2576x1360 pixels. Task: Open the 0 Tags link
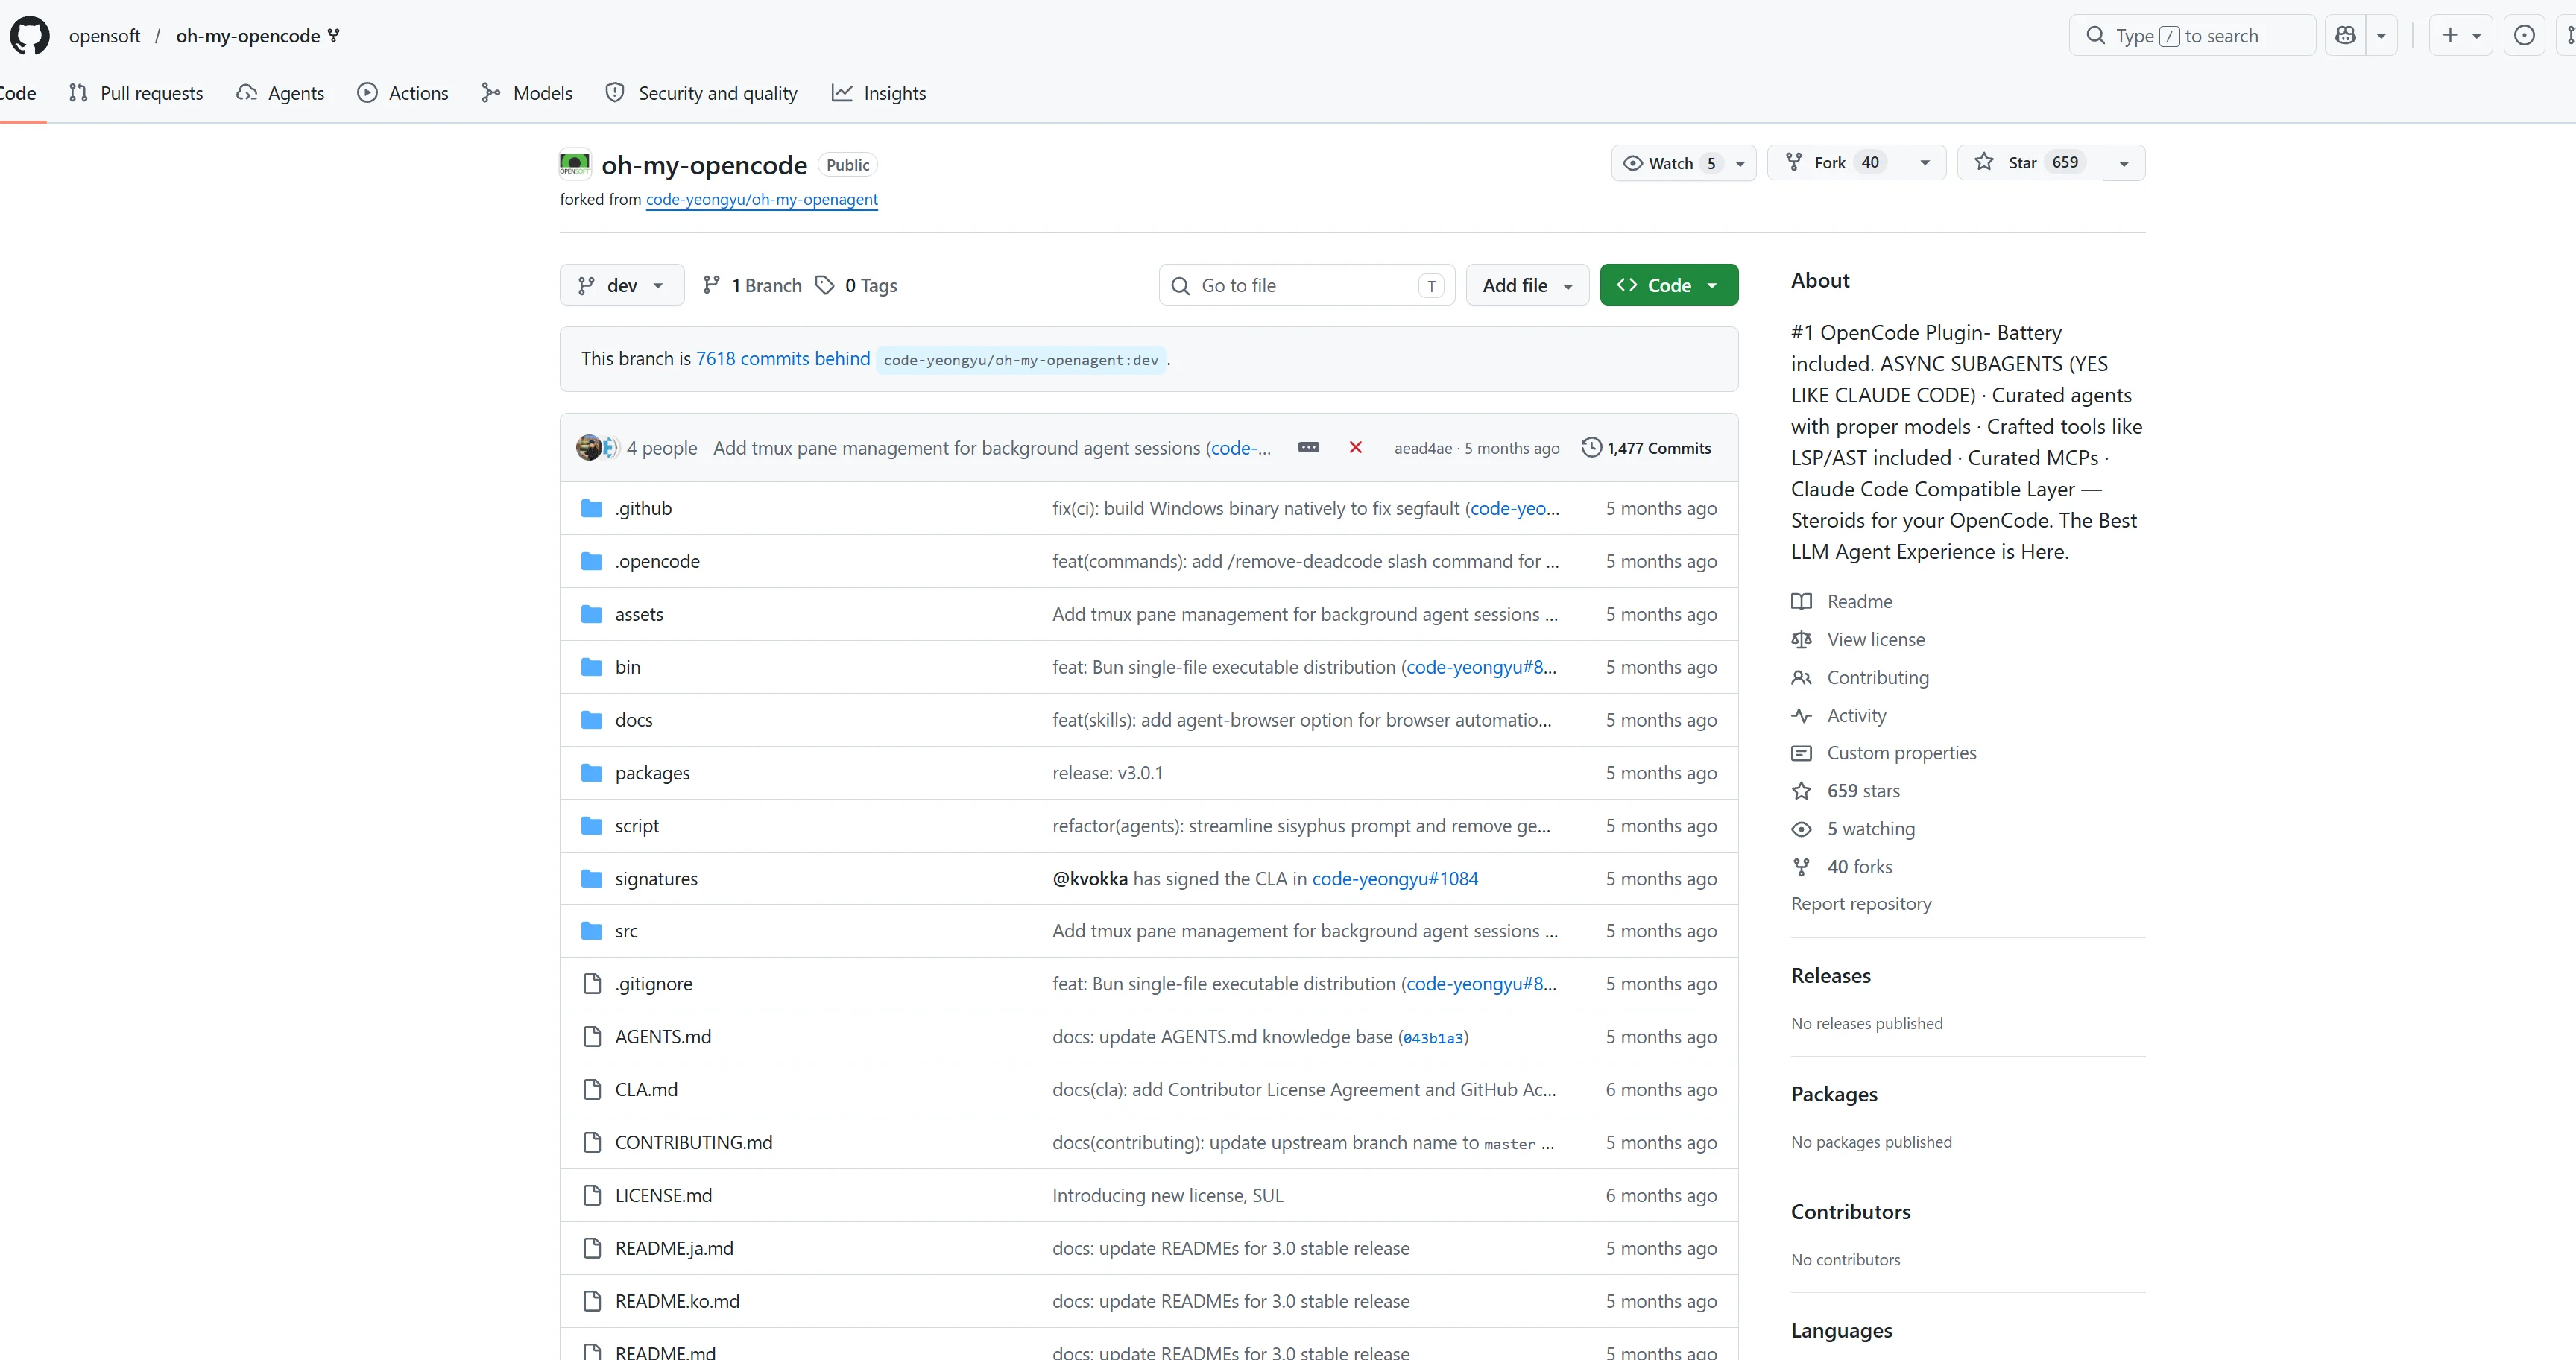857,285
